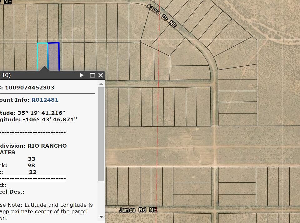
Task: Click unit value 33
Action: coord(32,159)
